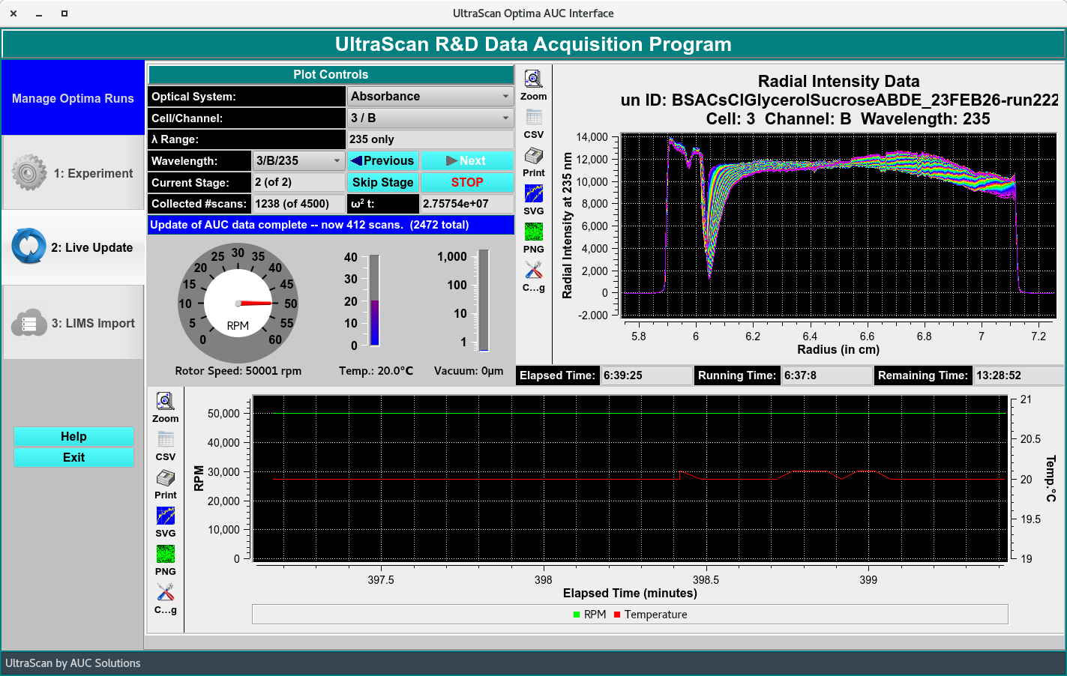Open the Optical System dropdown
The width and height of the screenshot is (1067, 676).
[x=430, y=96]
